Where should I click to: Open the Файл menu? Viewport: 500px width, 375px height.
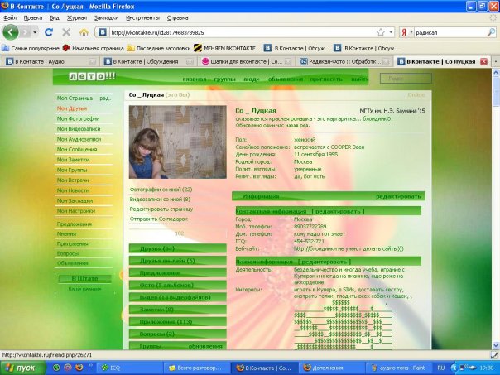(x=10, y=18)
